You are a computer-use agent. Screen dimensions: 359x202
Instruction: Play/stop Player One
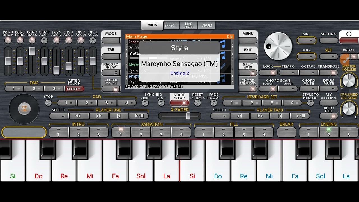[139, 116]
